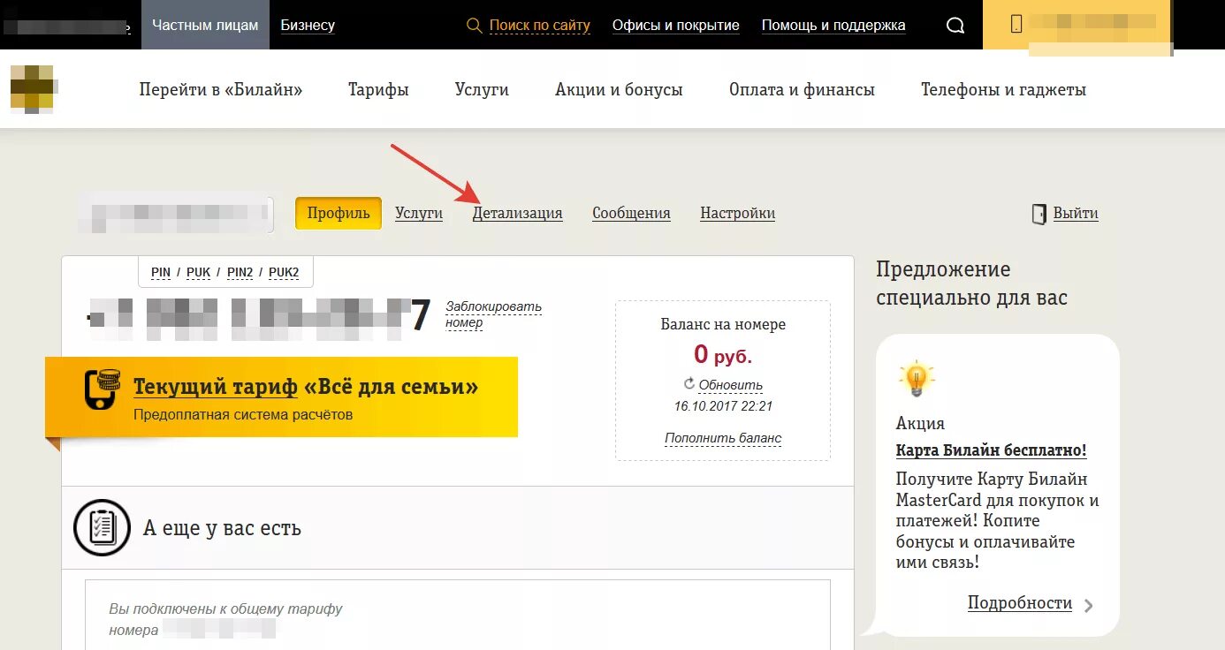This screenshot has height=650, width=1225.
Task: Open the Тарифы menu
Action: point(378,89)
